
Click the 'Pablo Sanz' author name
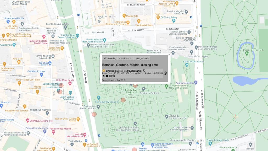coord(107,73)
